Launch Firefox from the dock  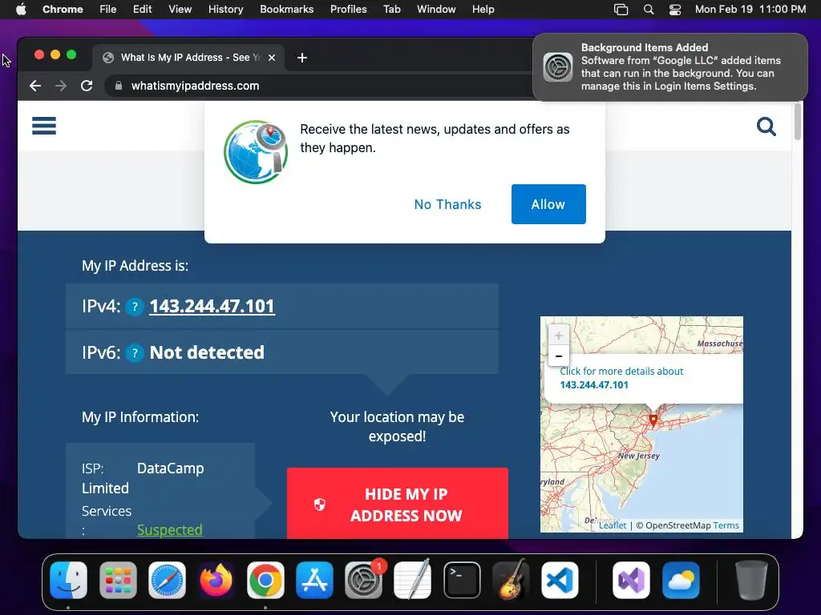tap(216, 580)
